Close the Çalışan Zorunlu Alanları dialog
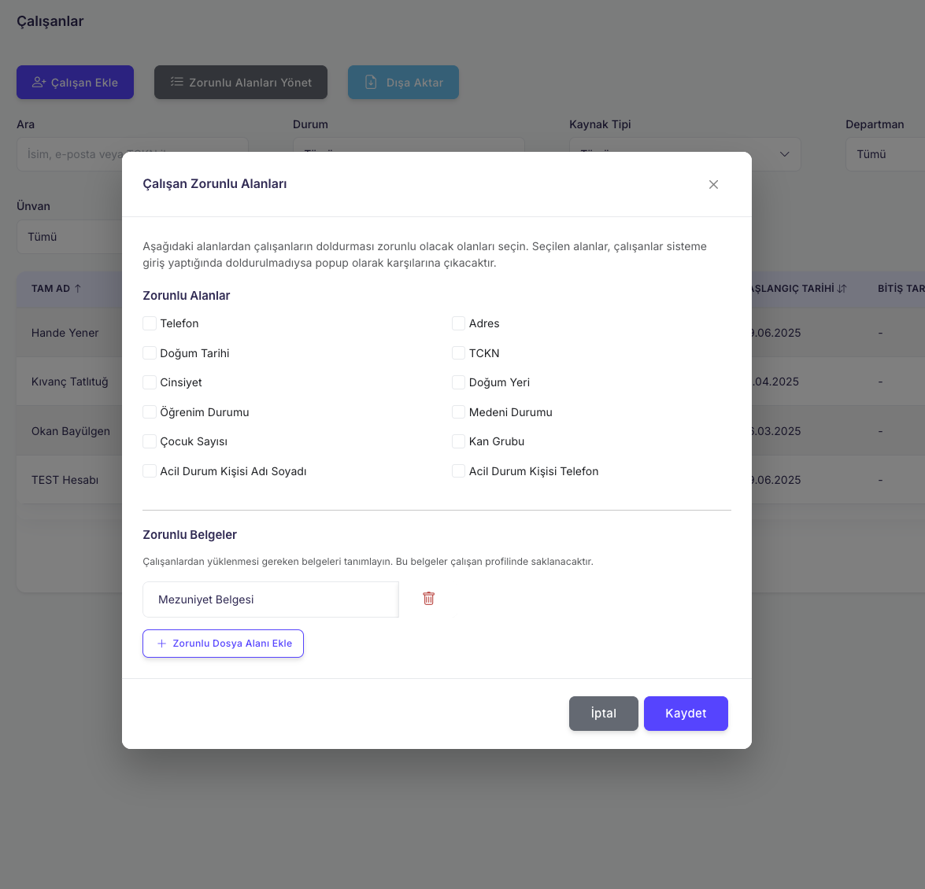 [713, 184]
